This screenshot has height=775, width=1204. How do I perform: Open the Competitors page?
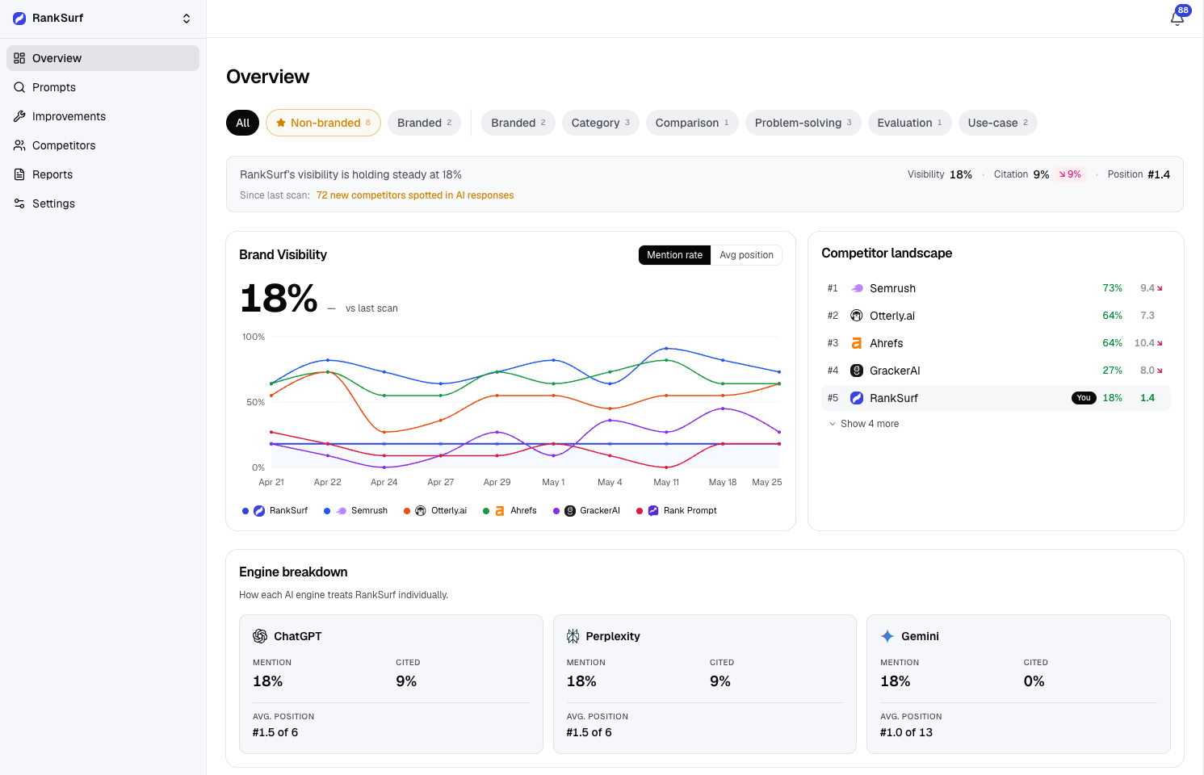[103, 145]
